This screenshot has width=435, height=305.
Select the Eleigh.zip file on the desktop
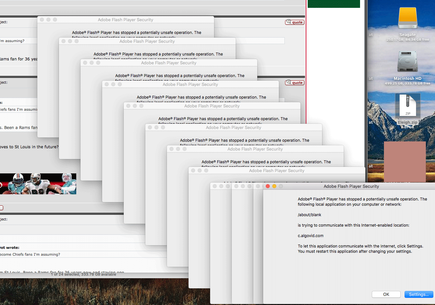(408, 105)
